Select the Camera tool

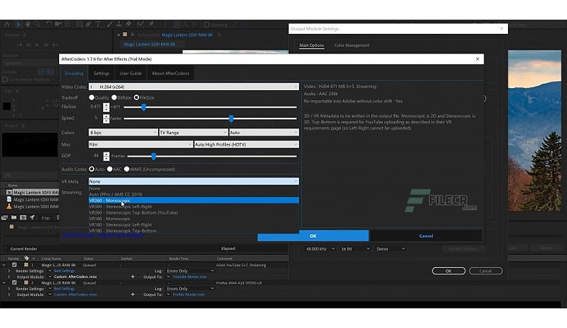[58, 24]
